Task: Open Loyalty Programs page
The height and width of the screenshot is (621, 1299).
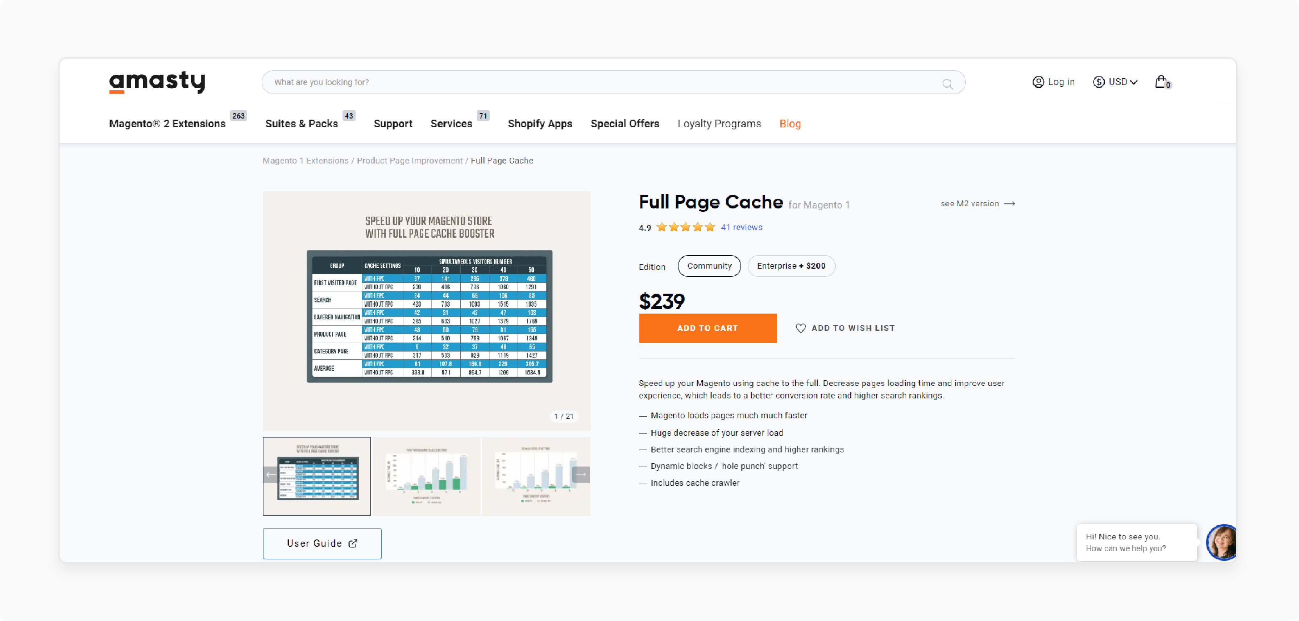Action: [x=719, y=124]
